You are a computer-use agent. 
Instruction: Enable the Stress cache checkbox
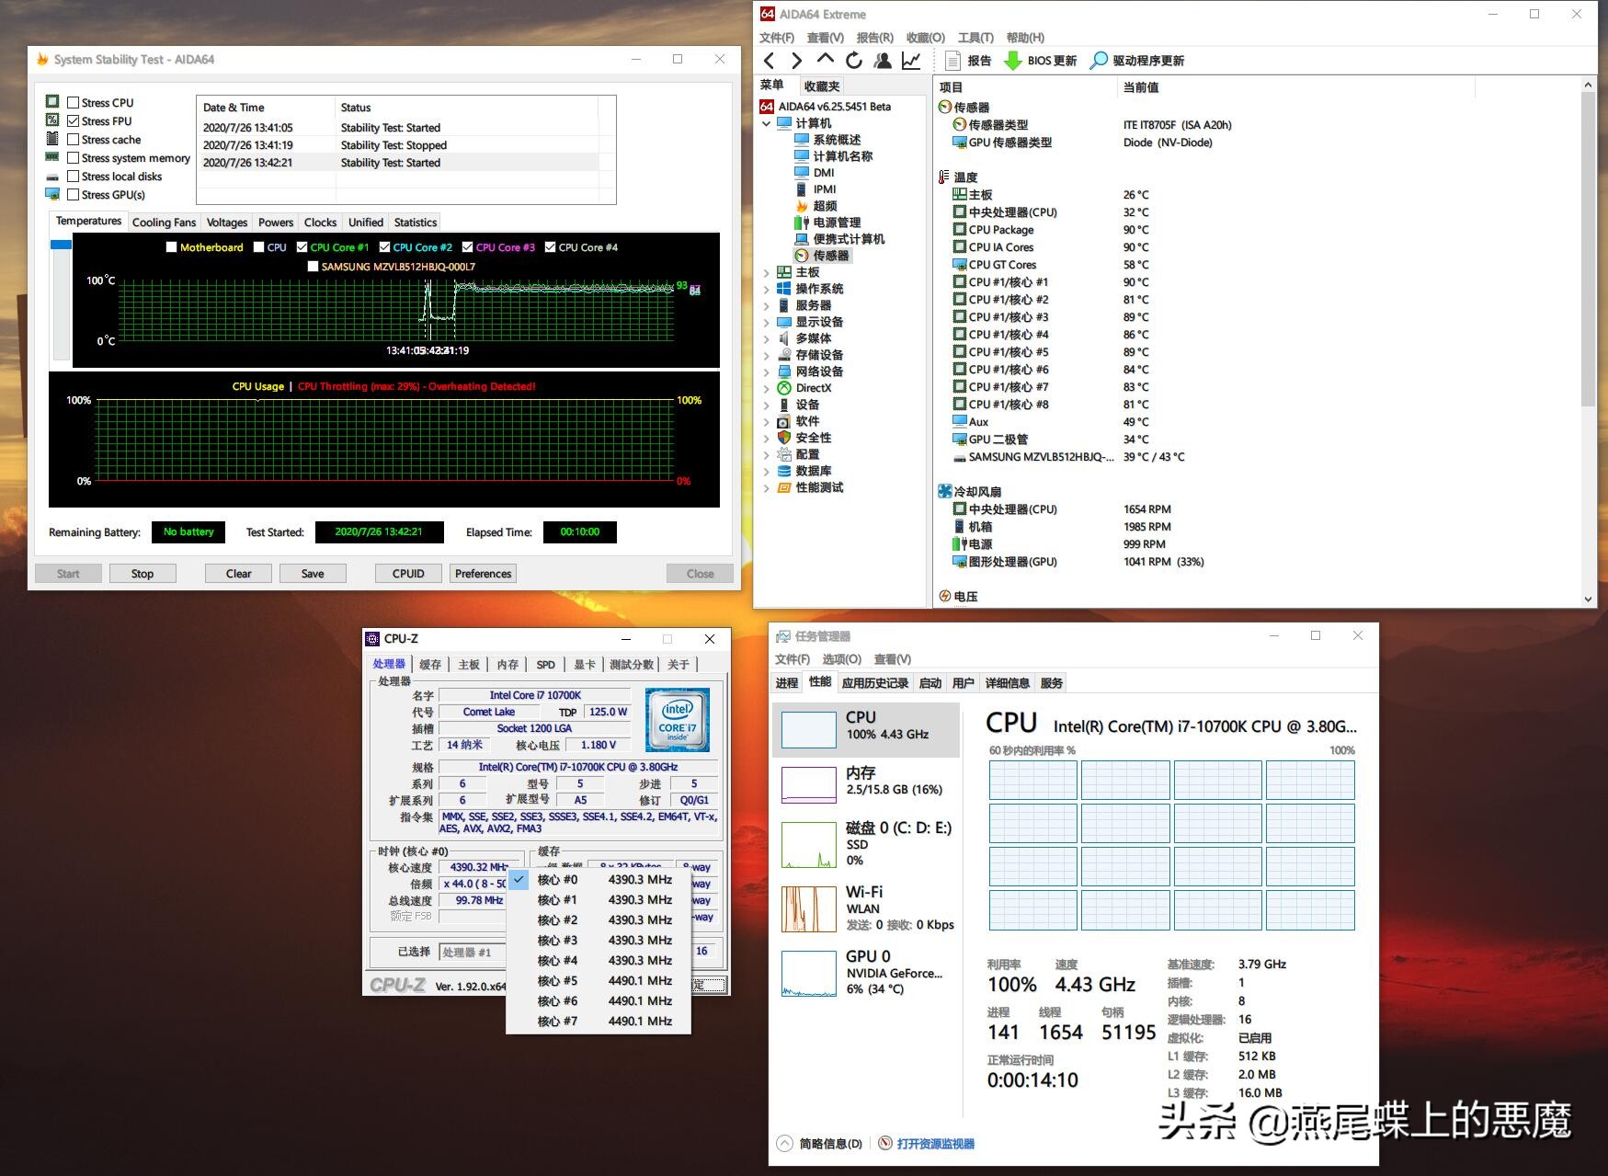74,140
